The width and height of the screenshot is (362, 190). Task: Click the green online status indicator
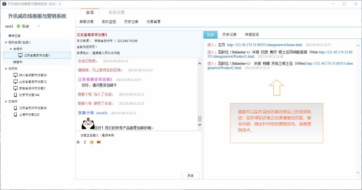(x=19, y=26)
